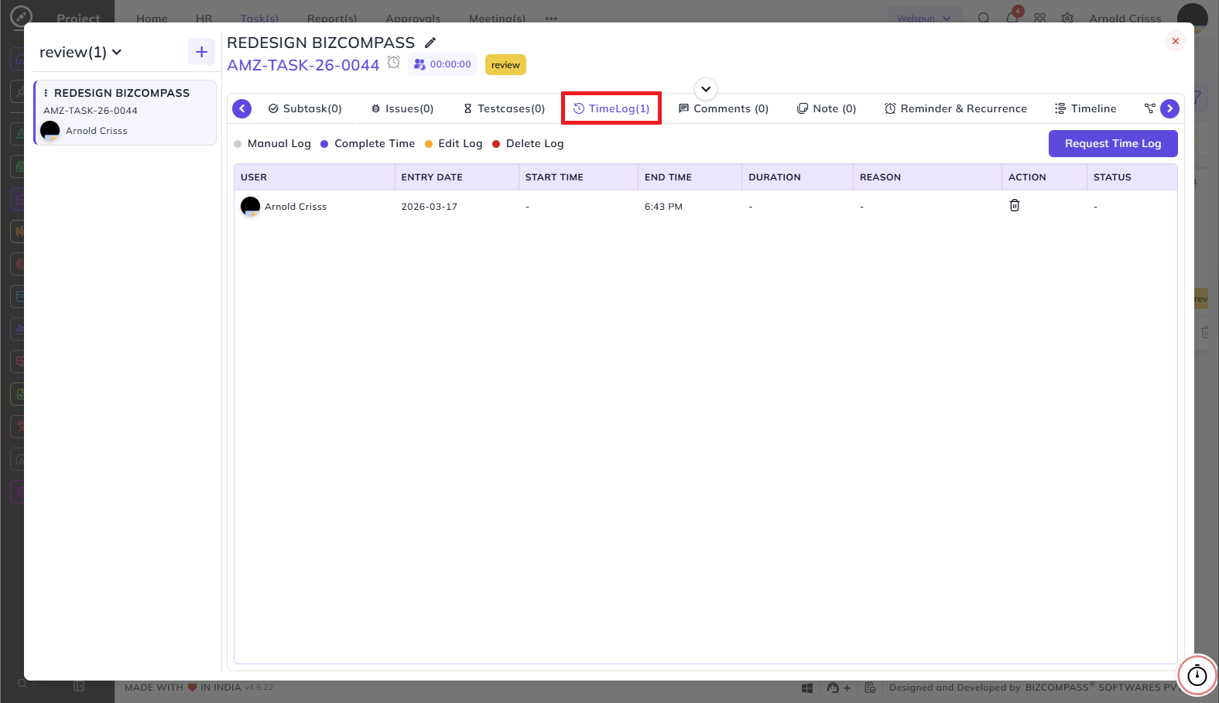
Task: Open the AMZ-TASK-26-0044 task ID link
Action: pyautogui.click(x=303, y=65)
